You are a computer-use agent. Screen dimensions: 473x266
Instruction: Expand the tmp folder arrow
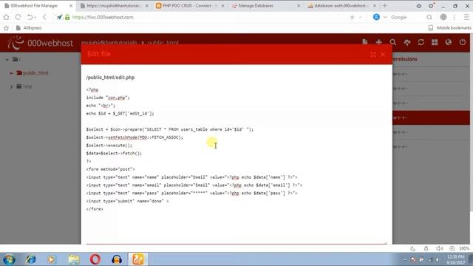click(12, 86)
